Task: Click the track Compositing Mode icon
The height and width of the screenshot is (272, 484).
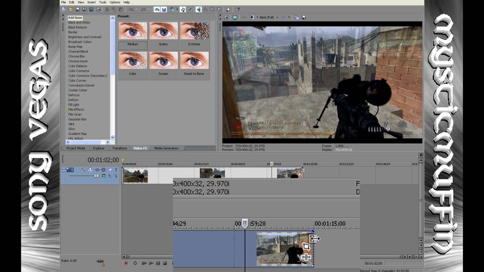Action: (x=104, y=176)
